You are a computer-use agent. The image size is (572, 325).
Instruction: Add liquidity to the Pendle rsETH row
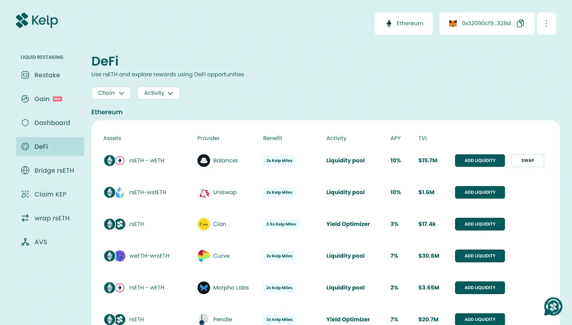coord(480,319)
